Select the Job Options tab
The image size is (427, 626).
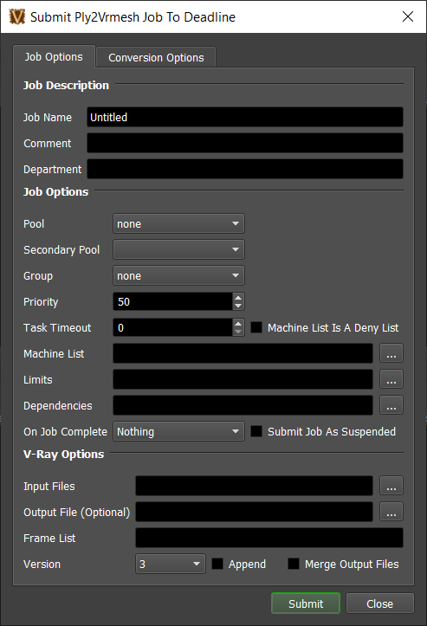[54, 56]
